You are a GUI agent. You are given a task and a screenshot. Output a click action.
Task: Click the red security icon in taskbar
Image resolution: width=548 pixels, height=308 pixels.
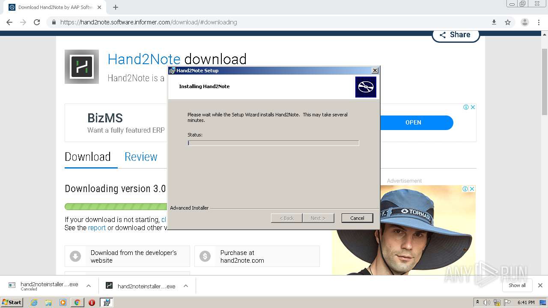pos(92,302)
